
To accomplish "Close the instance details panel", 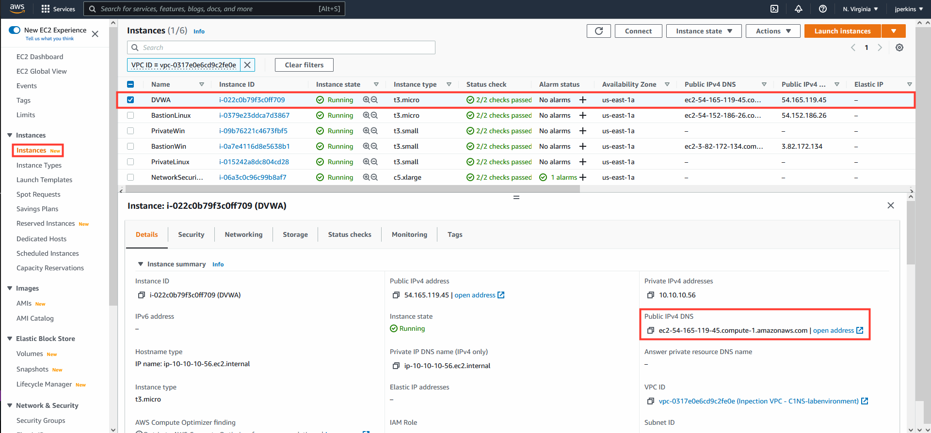I will (x=891, y=205).
